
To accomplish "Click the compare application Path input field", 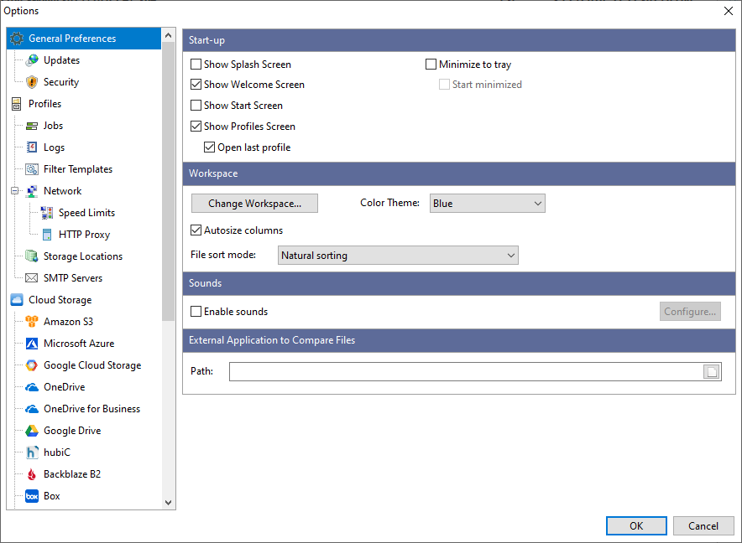I will coord(466,371).
